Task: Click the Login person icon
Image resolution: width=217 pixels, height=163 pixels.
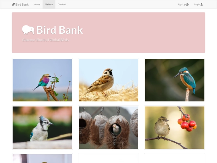Action: pos(201,4)
